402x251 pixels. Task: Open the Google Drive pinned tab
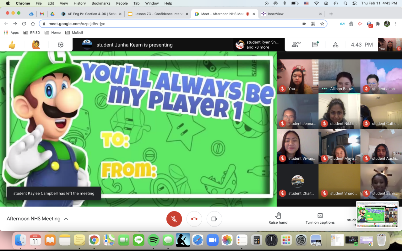pos(52,14)
